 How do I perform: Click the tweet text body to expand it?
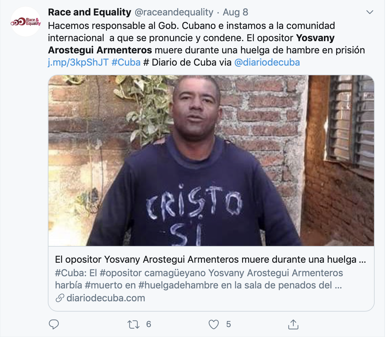click(206, 44)
